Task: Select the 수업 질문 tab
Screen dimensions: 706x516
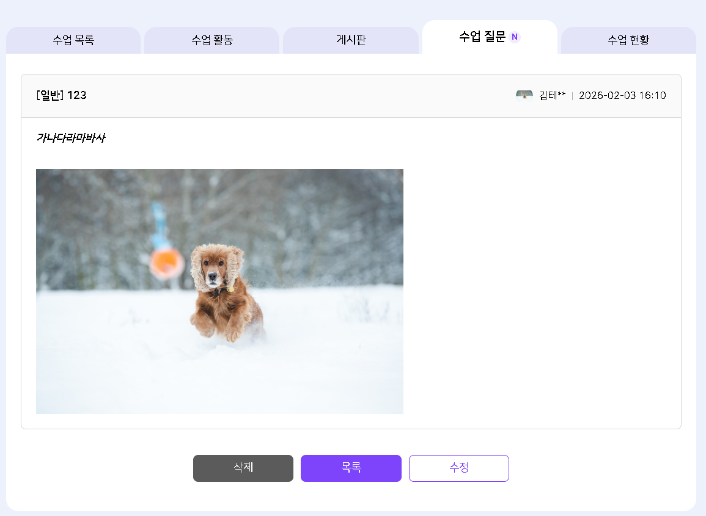Action: tap(482, 37)
